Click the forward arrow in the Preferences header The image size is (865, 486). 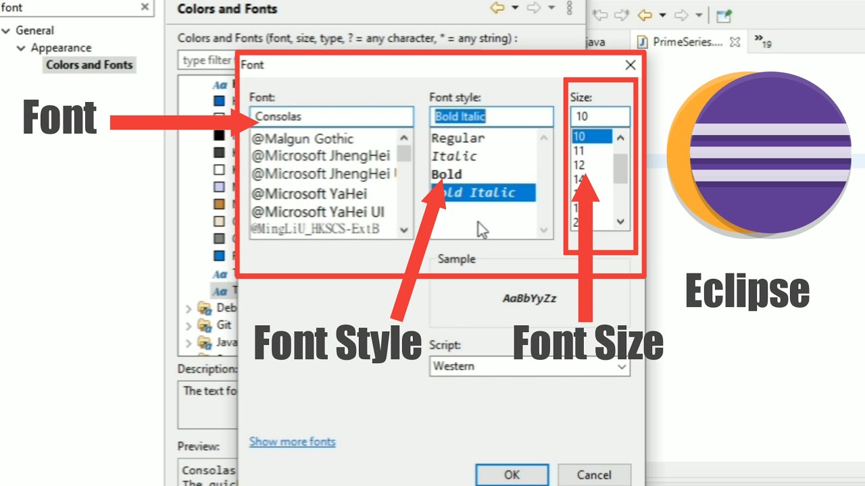533,8
